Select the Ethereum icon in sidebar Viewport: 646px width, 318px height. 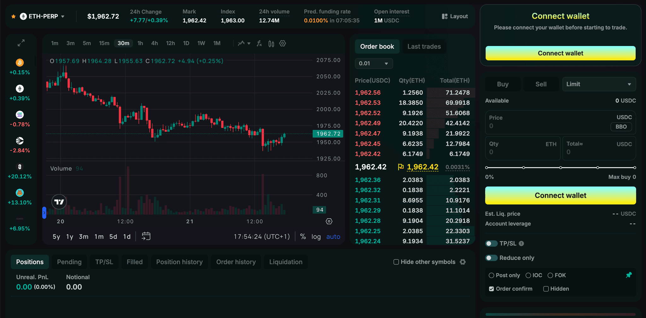20,89
